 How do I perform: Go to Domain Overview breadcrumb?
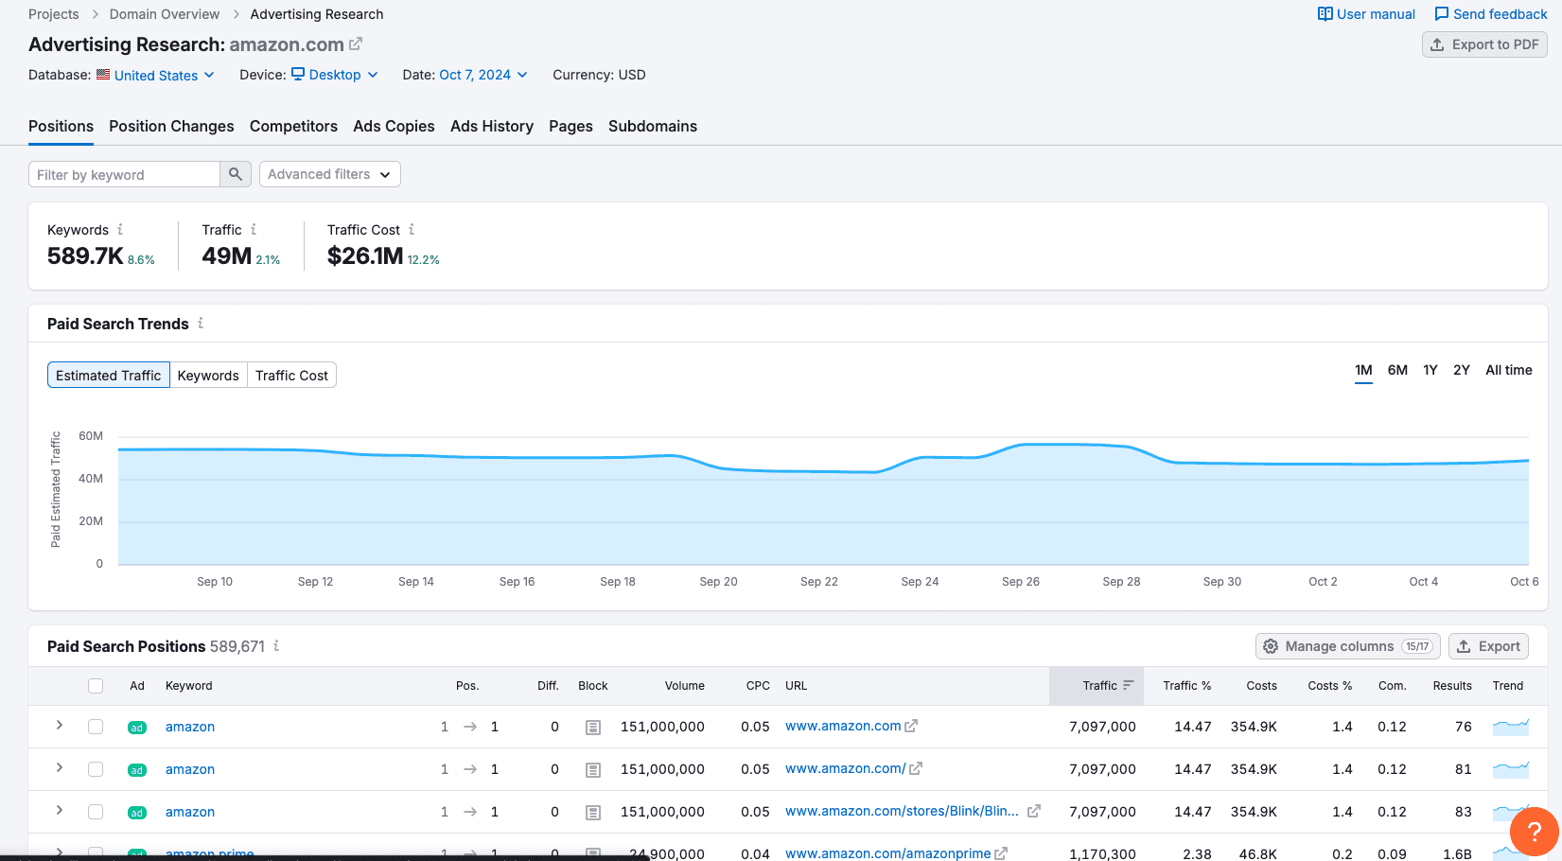tap(165, 14)
